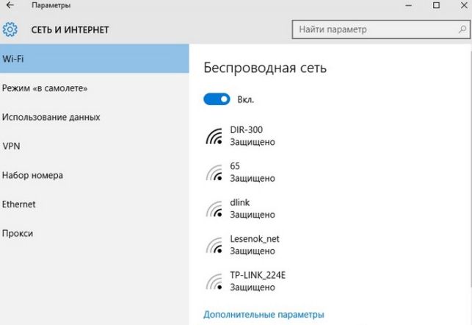Image resolution: width=472 pixels, height=325 pixels.
Task: Minimize the Параметры window
Action: coord(408,5)
